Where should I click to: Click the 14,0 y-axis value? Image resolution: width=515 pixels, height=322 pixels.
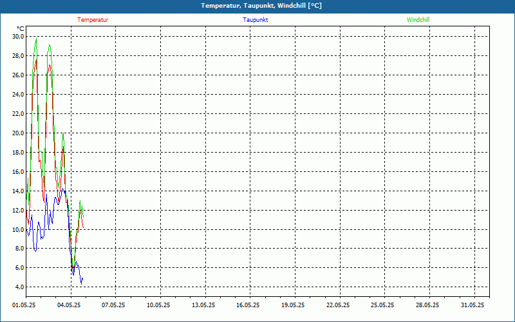(19, 191)
